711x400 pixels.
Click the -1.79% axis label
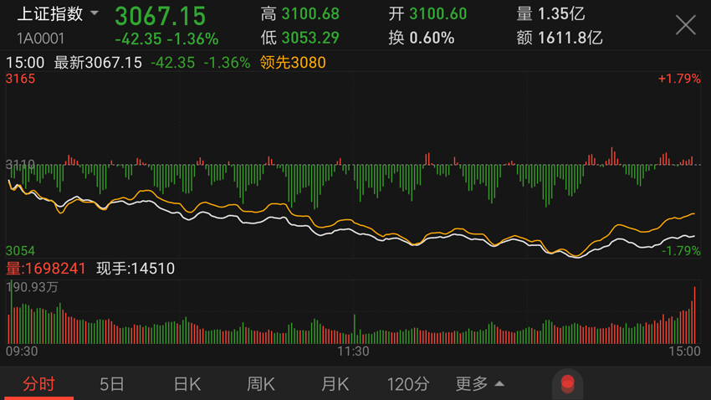pyautogui.click(x=681, y=251)
